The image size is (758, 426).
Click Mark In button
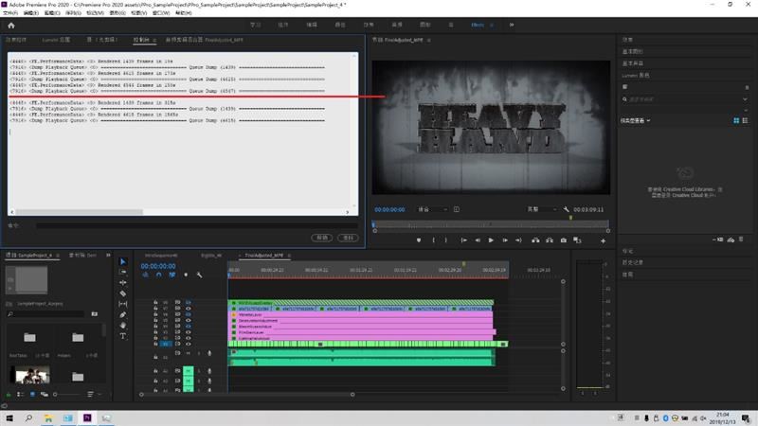pyautogui.click(x=434, y=240)
